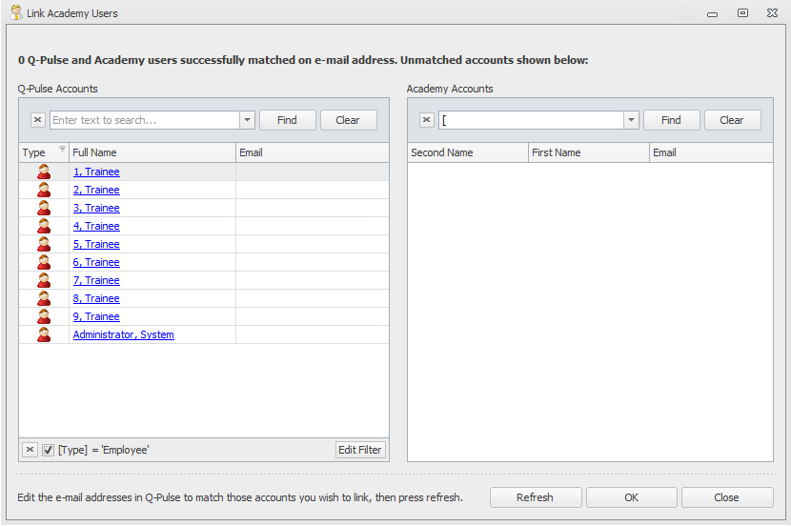Screen dimensions: 791x526
Task: Click employee icon for 3, Trainee row
Action: (44, 208)
